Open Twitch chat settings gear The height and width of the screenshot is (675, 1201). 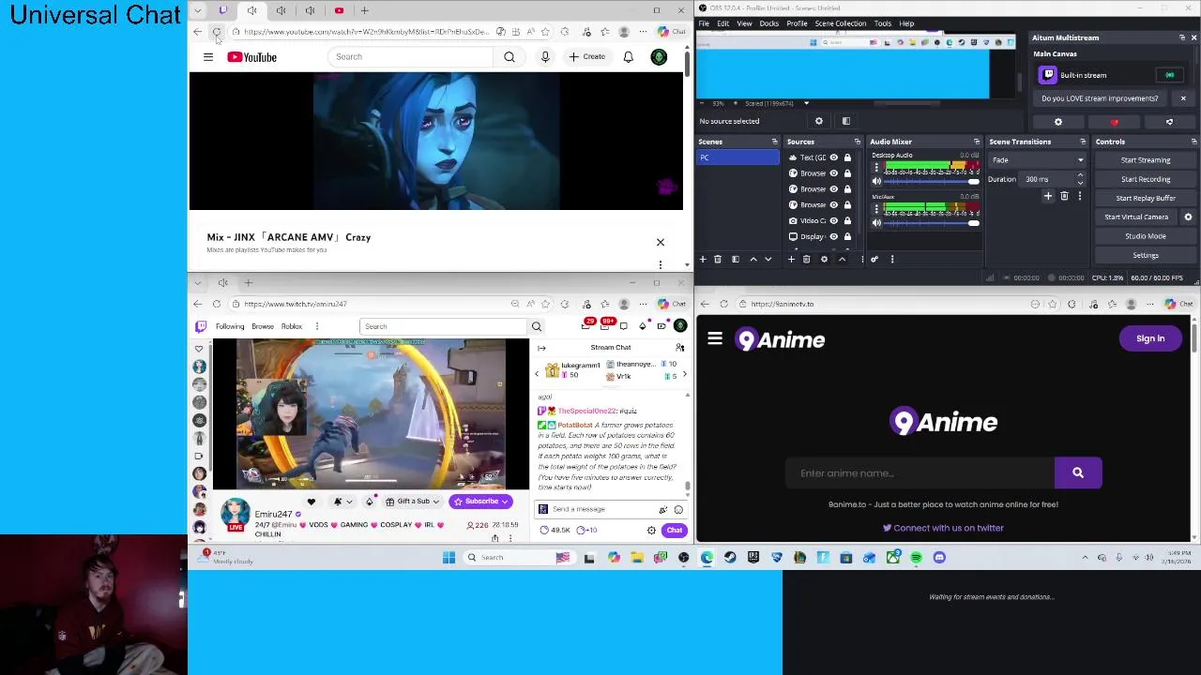click(x=651, y=531)
